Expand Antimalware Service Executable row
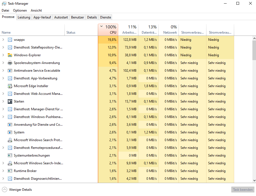The height and width of the screenshot is (196, 256). click(x=3, y=71)
